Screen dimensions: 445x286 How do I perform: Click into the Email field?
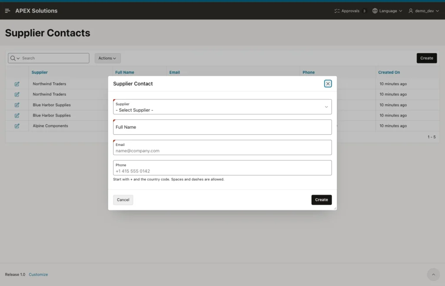(222, 147)
